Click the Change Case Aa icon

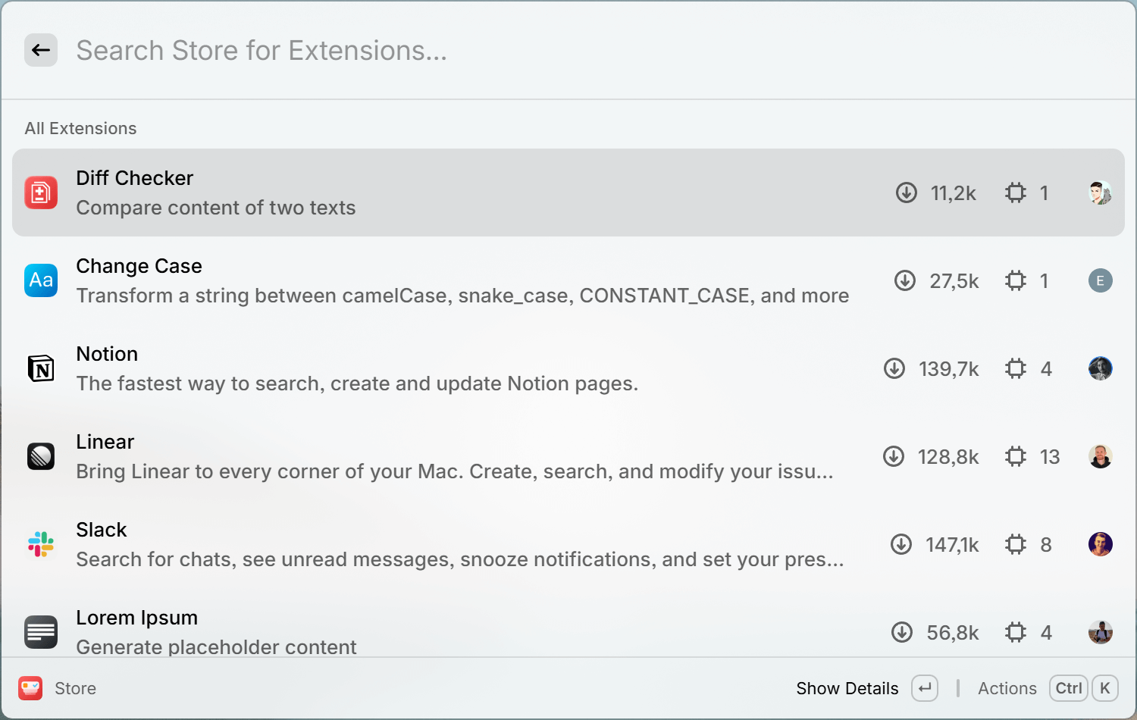point(41,280)
